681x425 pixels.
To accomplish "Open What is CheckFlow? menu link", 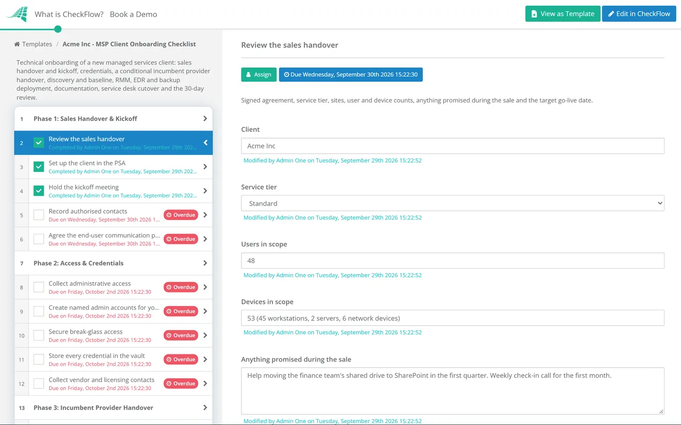I will click(69, 14).
